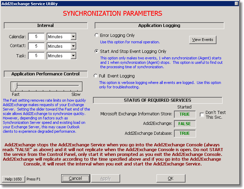The image size is (244, 189).
Task: Click the Started column label
Action: click(x=184, y=107)
